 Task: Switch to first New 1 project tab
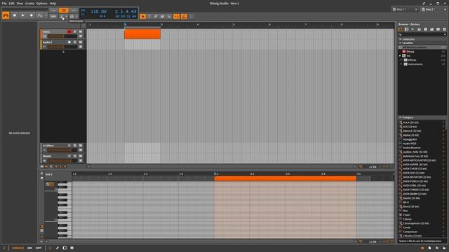(401, 9)
